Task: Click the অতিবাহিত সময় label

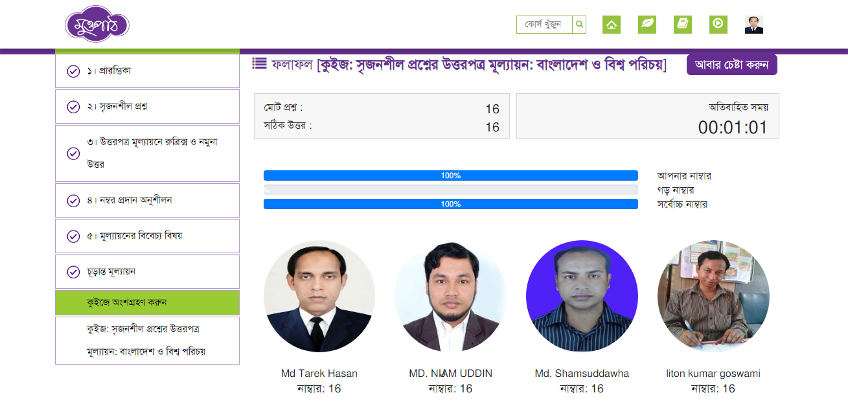Action: [x=739, y=107]
